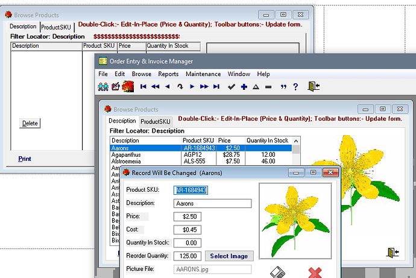Save record with the diskette icon
The height and width of the screenshot is (278, 416).
(277, 273)
